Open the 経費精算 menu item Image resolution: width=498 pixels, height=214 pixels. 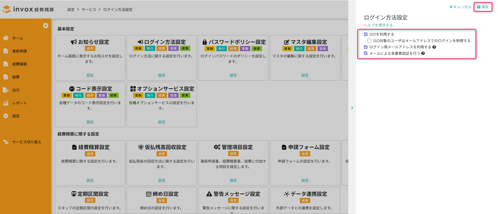(20, 64)
